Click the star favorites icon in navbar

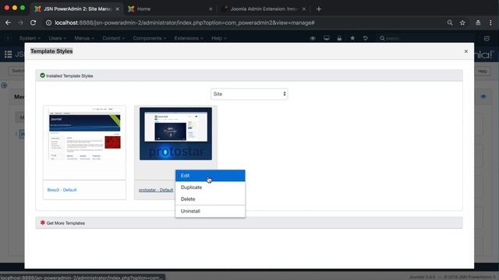click(352, 38)
